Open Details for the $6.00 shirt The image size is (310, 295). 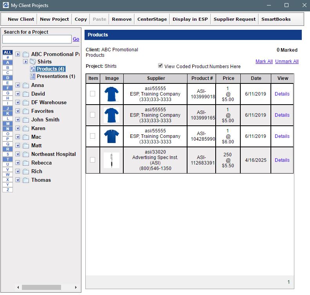point(282,136)
